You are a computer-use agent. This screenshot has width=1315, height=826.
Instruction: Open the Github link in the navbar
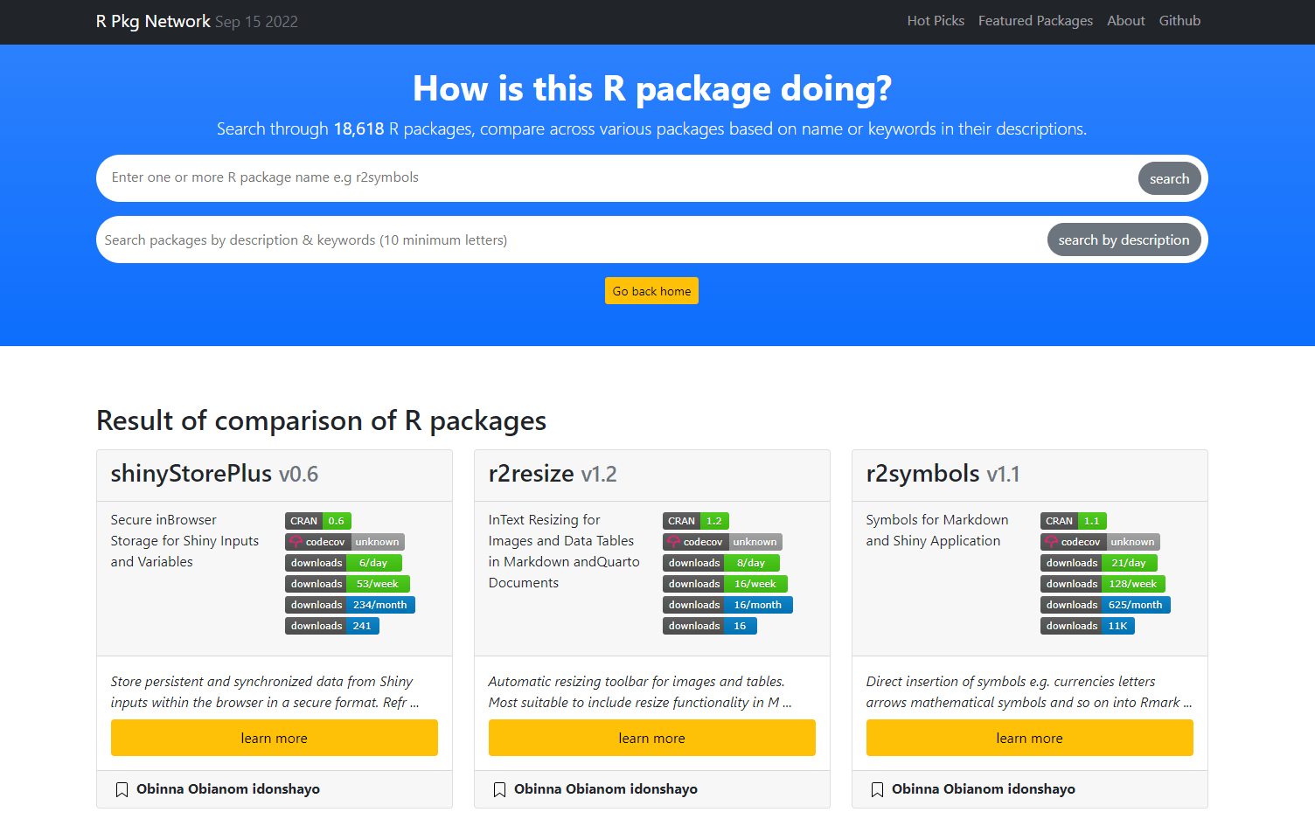coord(1179,20)
